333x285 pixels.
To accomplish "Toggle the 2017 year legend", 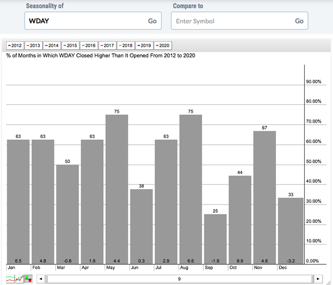I will (x=108, y=46).
